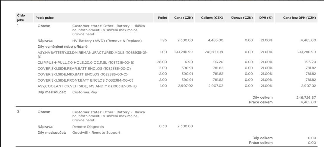Click the 'DPH (%)' column header
324x147 pixels.
point(266,18)
